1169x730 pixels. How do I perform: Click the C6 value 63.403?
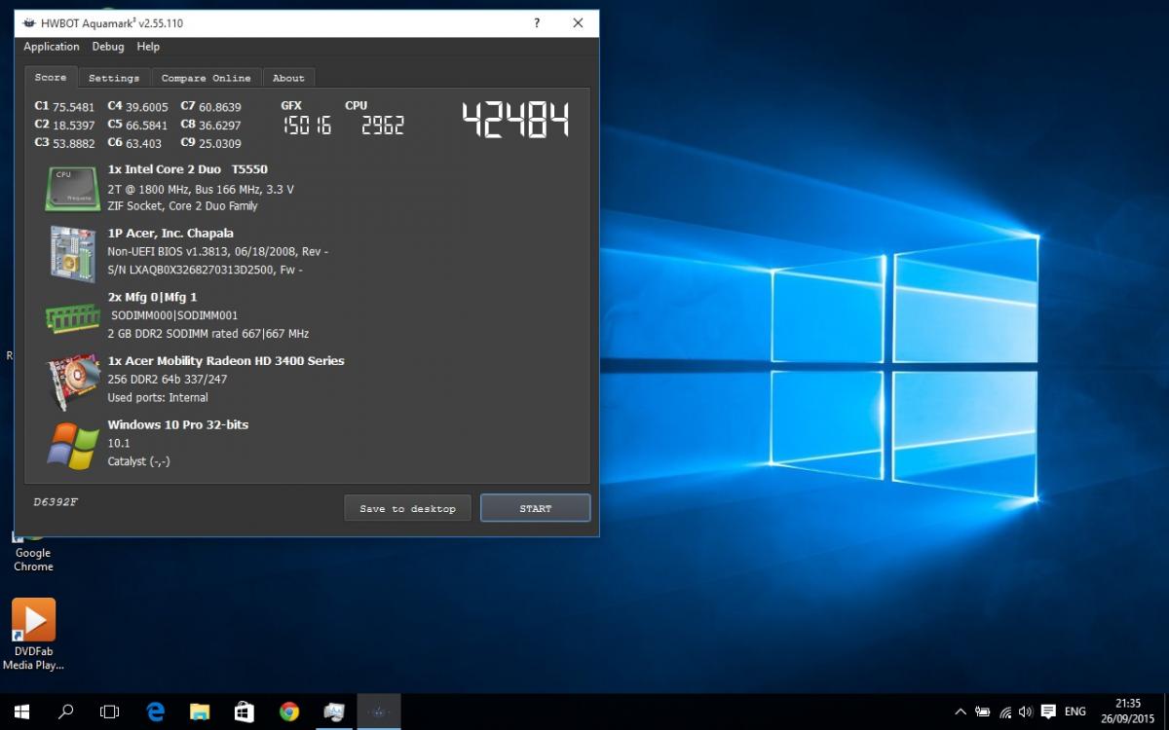[144, 143]
